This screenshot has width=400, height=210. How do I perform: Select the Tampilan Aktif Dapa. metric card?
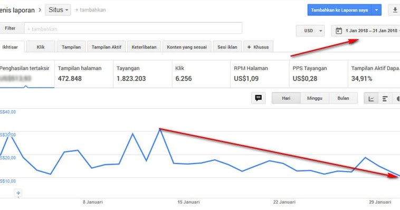(374, 74)
